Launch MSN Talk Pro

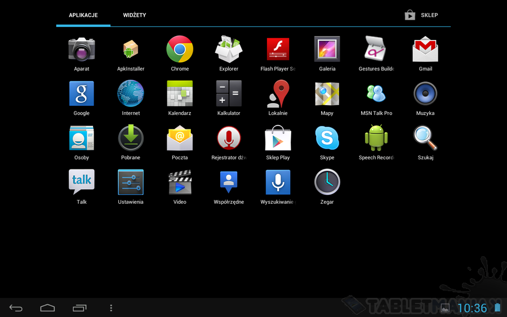tap(376, 93)
